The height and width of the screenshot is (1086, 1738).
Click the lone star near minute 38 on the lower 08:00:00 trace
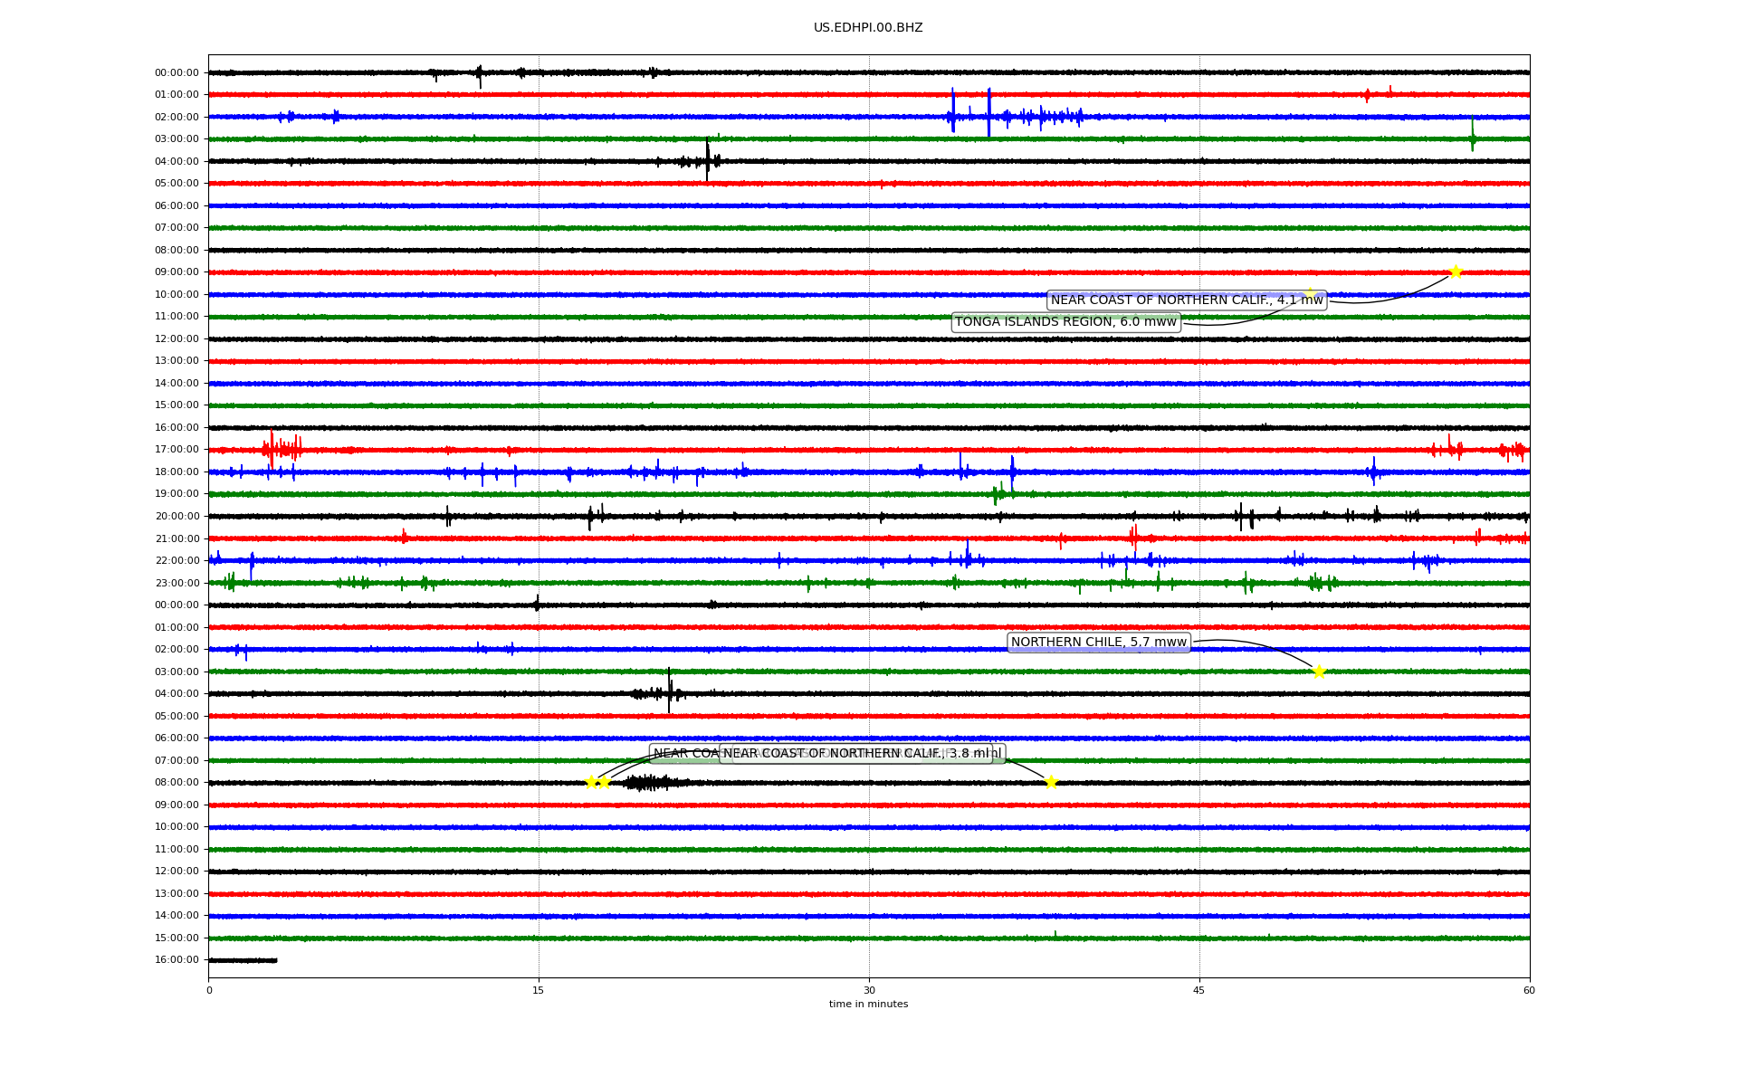1051,782
